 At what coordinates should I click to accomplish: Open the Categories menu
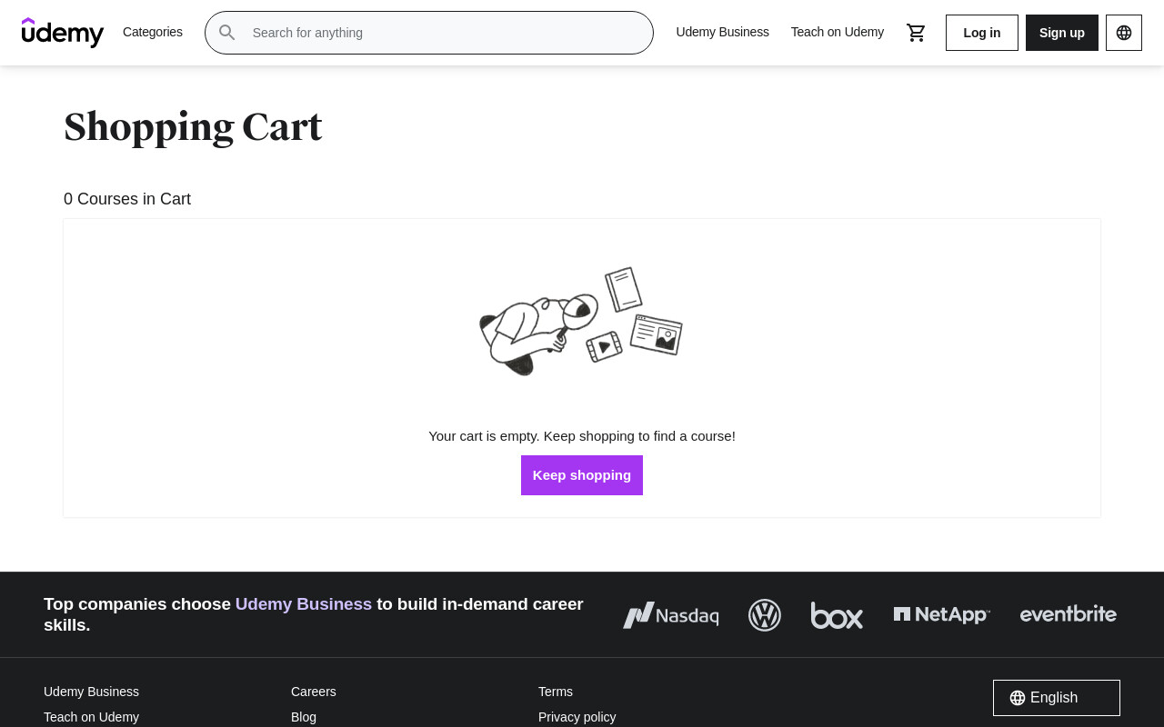point(153,33)
